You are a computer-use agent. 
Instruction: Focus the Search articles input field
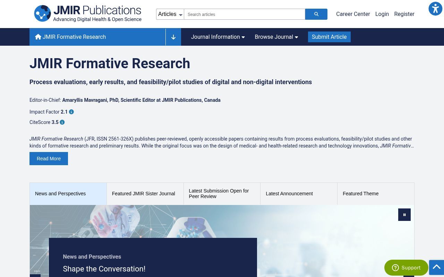pos(245,14)
